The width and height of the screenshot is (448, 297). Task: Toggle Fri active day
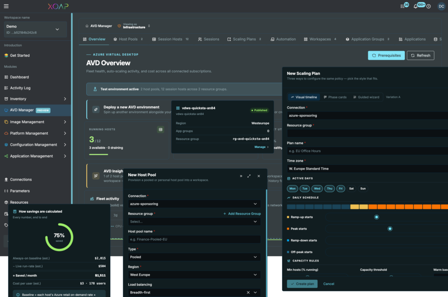click(340, 189)
